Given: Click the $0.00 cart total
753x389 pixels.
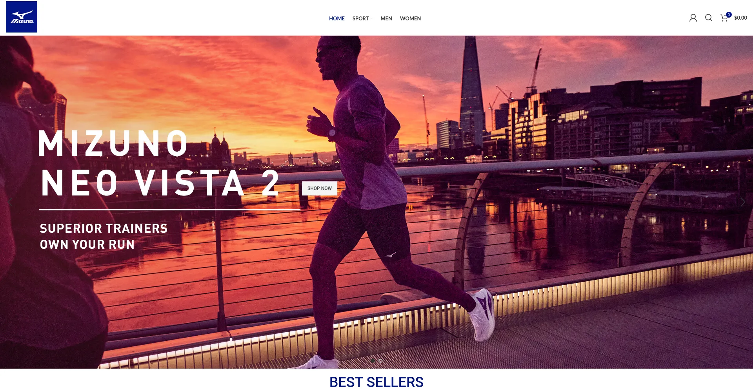Looking at the screenshot, I should [x=740, y=18].
